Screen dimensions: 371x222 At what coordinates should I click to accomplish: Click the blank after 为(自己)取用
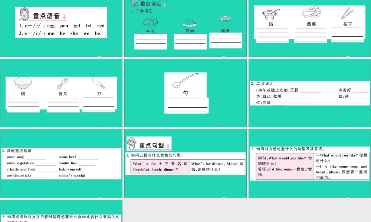(x=300, y=97)
